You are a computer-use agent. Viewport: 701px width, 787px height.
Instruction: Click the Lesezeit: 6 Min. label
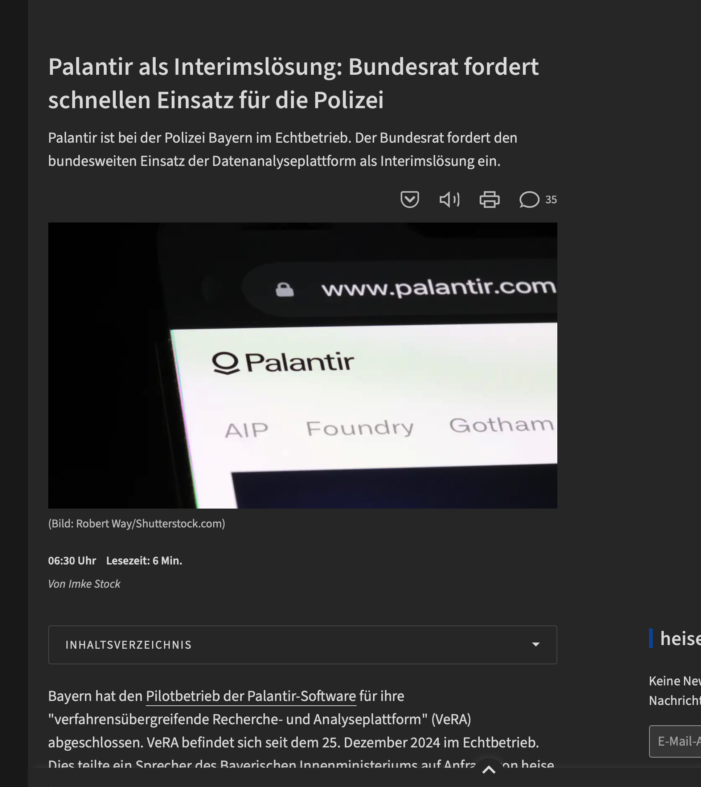click(x=144, y=560)
